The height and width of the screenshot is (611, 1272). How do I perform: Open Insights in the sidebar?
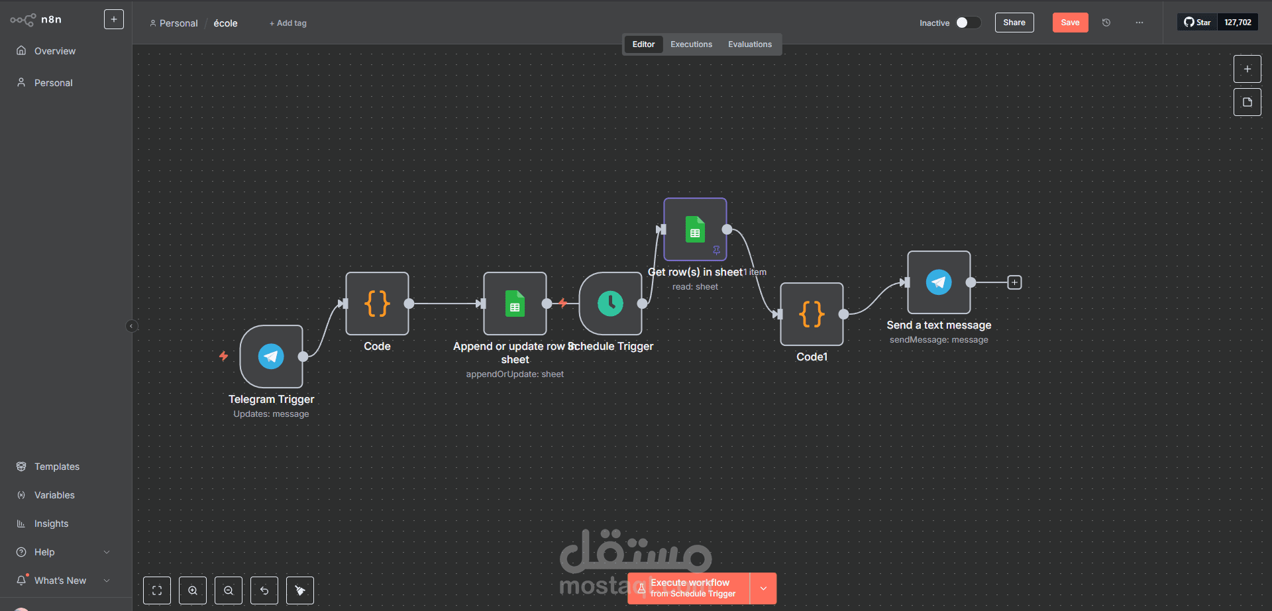51,524
